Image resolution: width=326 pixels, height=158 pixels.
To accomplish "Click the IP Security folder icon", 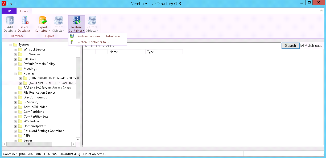I will 20,102.
